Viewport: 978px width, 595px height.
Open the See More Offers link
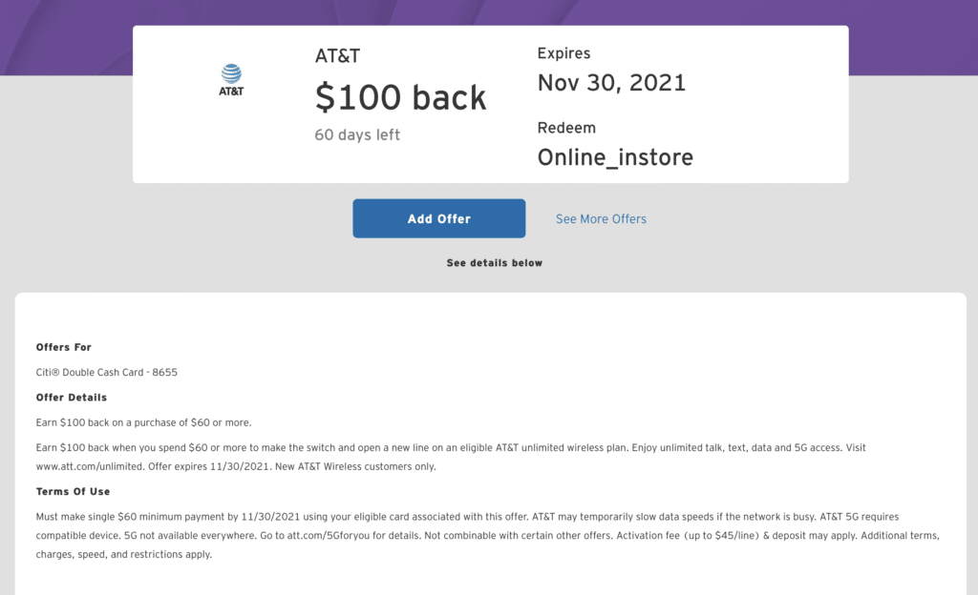point(601,219)
